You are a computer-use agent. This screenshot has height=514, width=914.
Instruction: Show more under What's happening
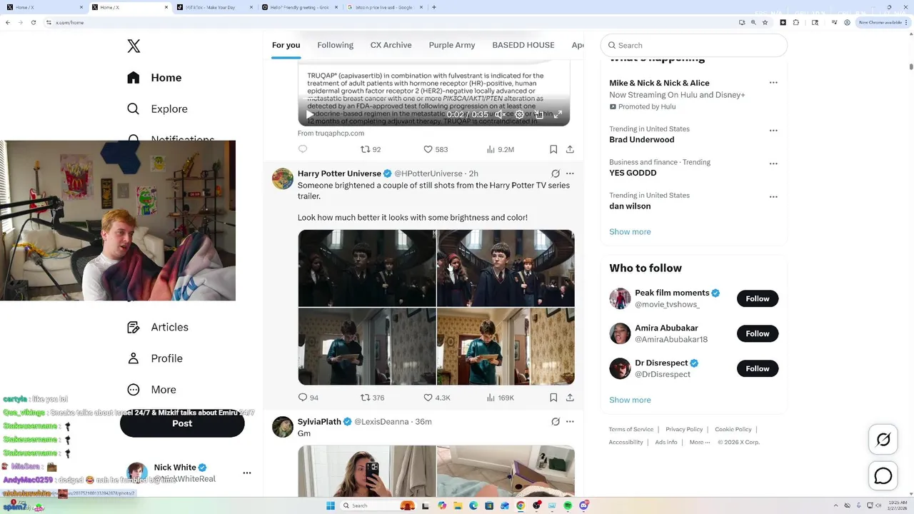pos(630,232)
